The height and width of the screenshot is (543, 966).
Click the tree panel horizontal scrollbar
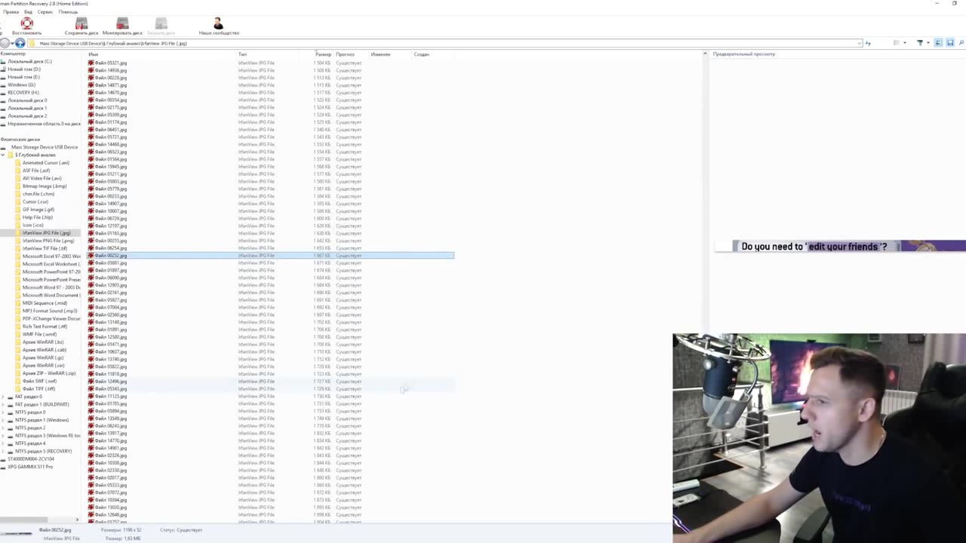pos(39,520)
